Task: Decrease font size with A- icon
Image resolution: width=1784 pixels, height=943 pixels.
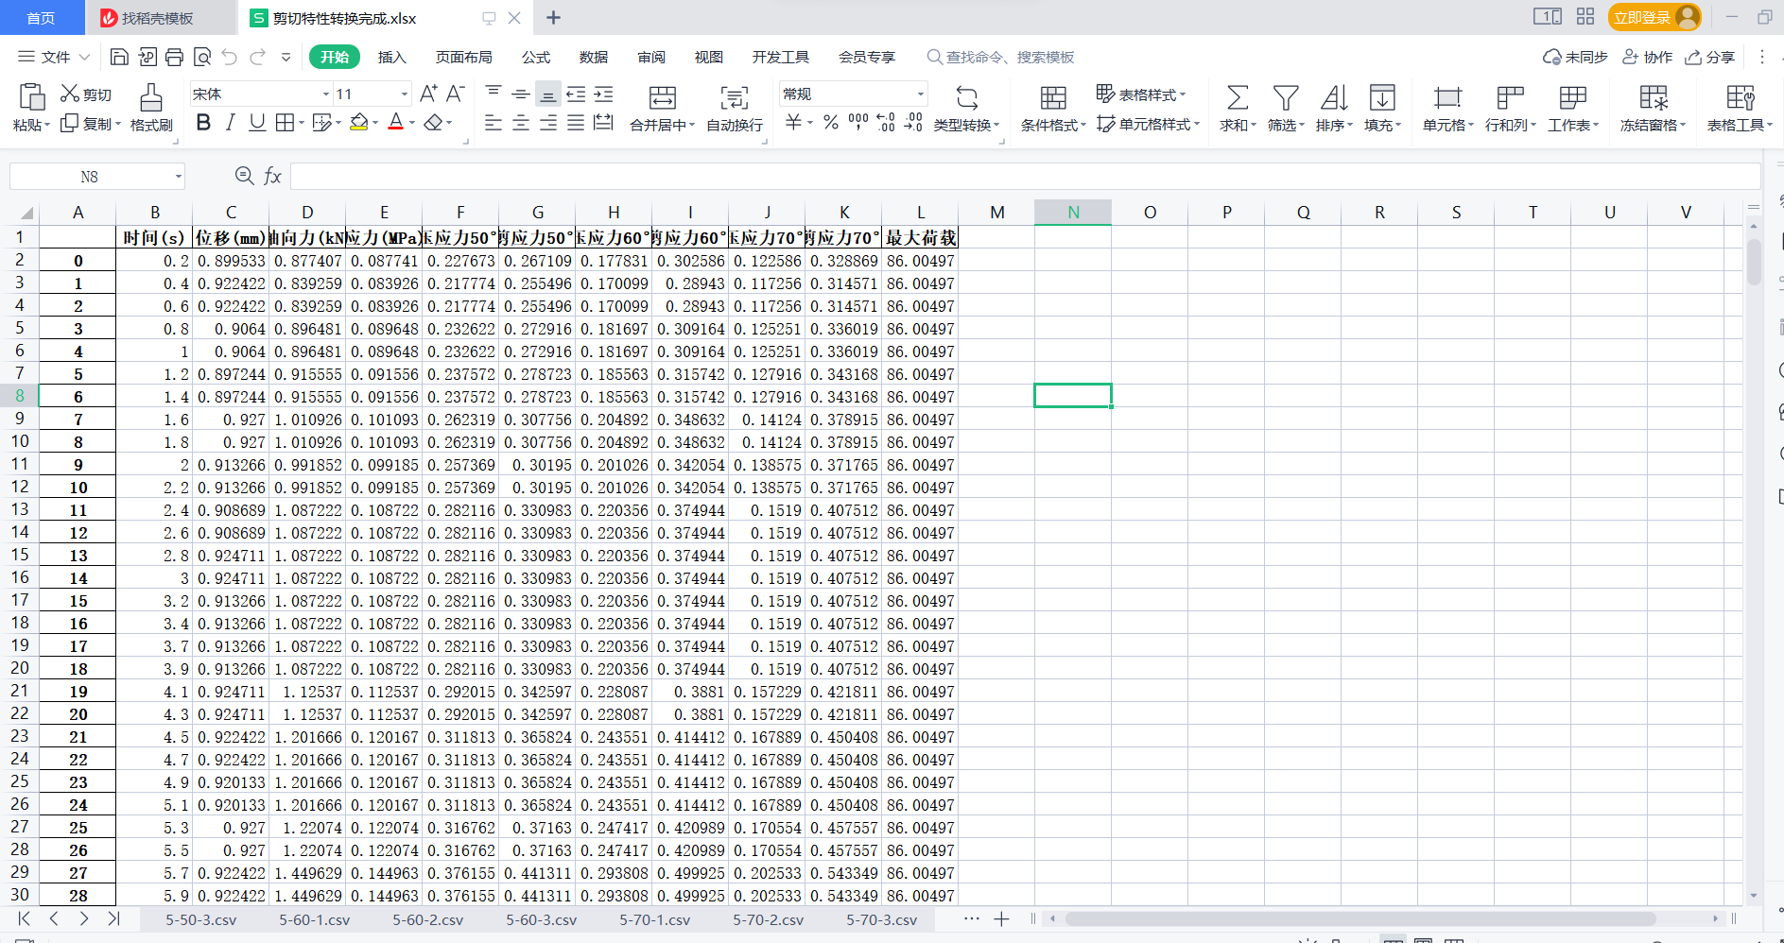Action: (455, 94)
